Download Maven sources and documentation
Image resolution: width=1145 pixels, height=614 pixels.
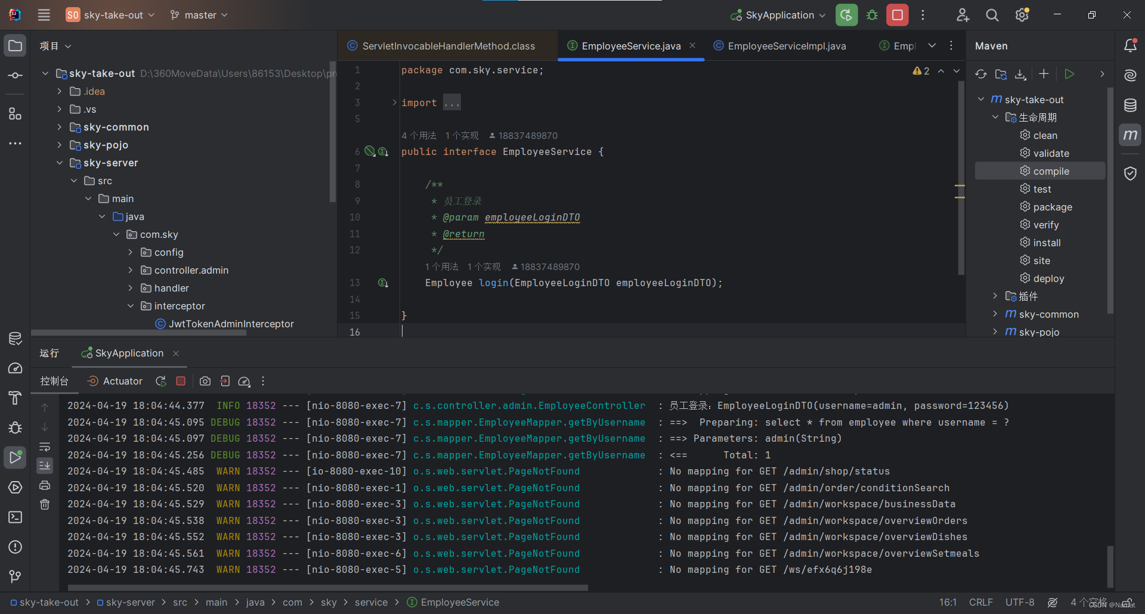pos(1021,74)
